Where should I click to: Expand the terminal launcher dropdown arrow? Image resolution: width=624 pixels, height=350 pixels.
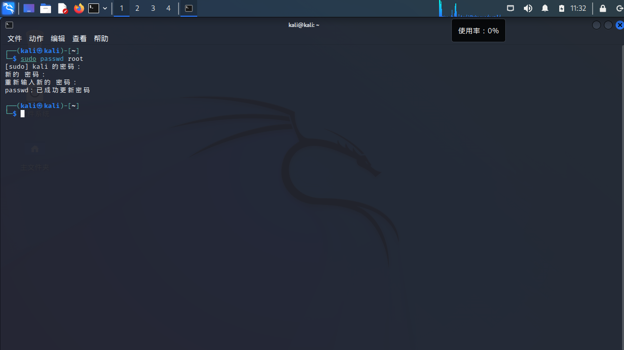point(105,8)
